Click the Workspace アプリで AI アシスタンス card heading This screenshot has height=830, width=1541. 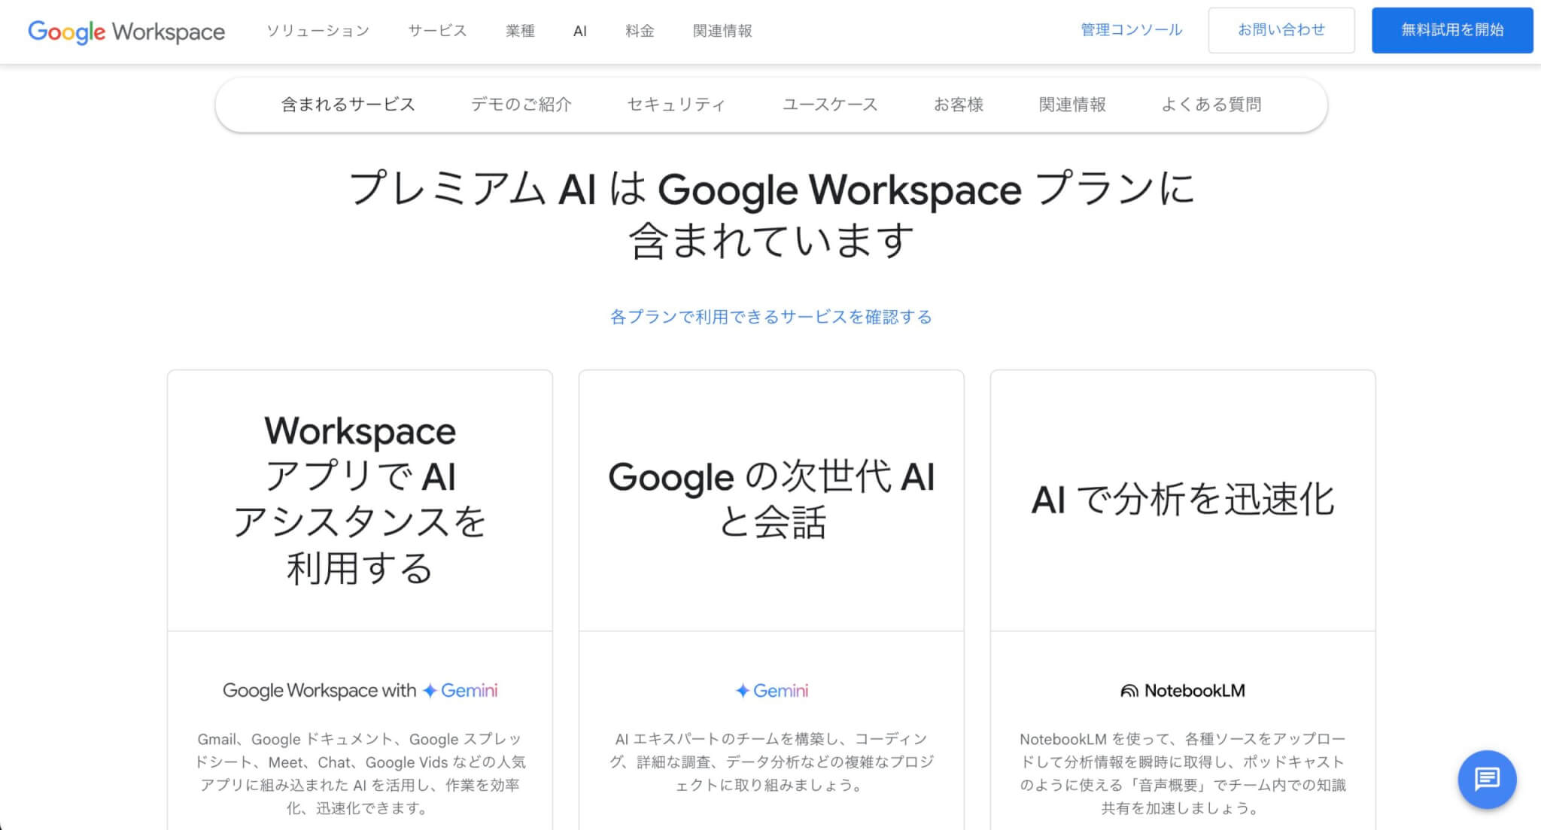pyautogui.click(x=360, y=500)
